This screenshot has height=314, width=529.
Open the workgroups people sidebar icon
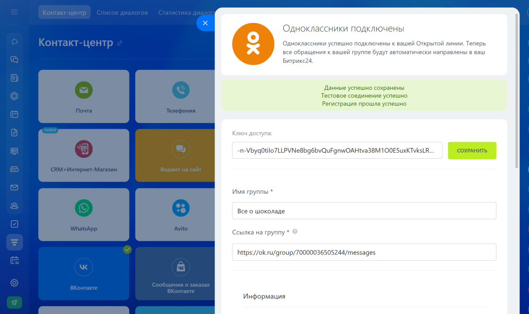[x=14, y=206]
